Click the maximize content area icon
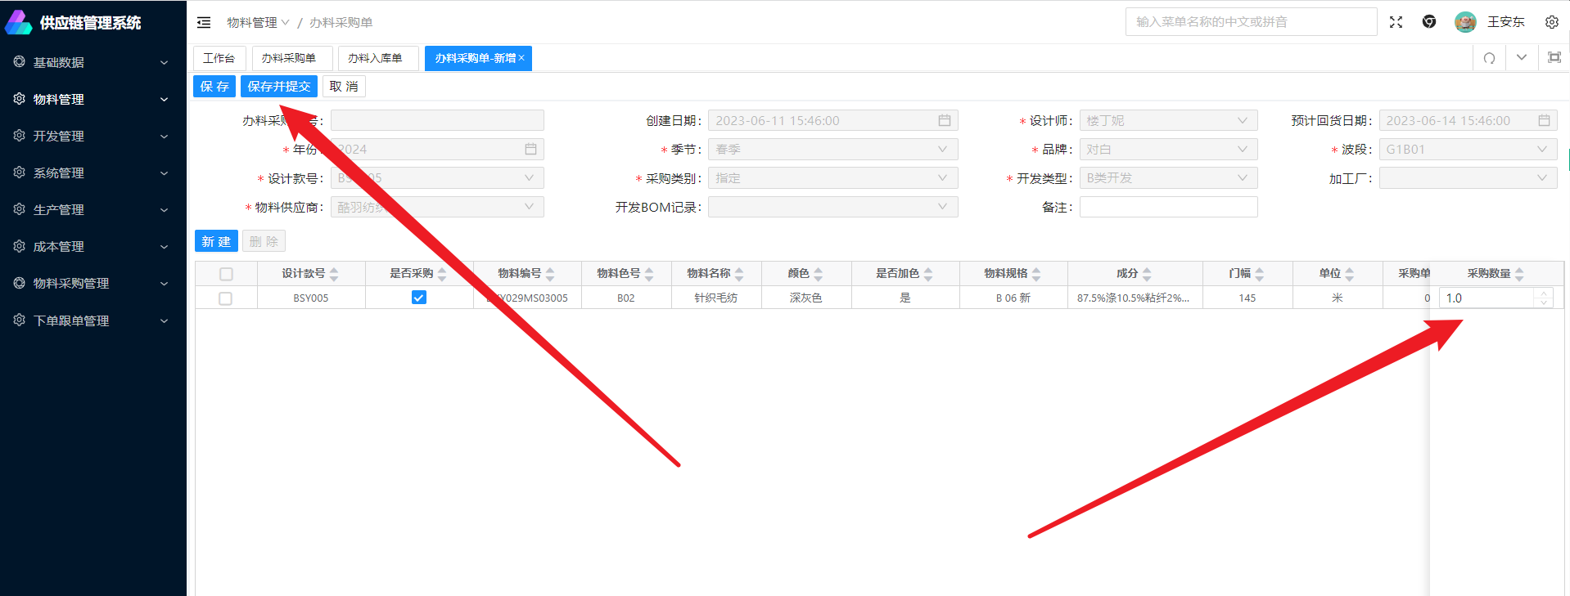 tap(1554, 58)
